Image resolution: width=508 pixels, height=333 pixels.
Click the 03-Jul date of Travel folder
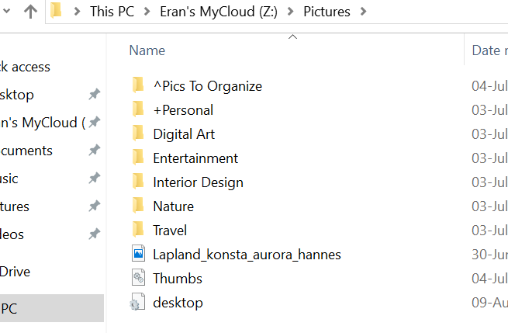(x=489, y=231)
